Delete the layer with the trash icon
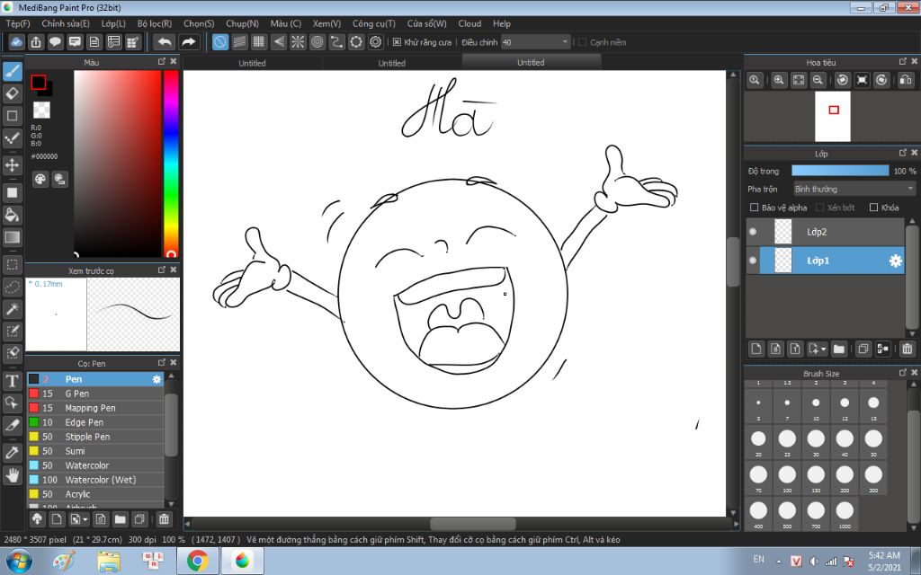Image resolution: width=921 pixels, height=575 pixels. pos(908,349)
